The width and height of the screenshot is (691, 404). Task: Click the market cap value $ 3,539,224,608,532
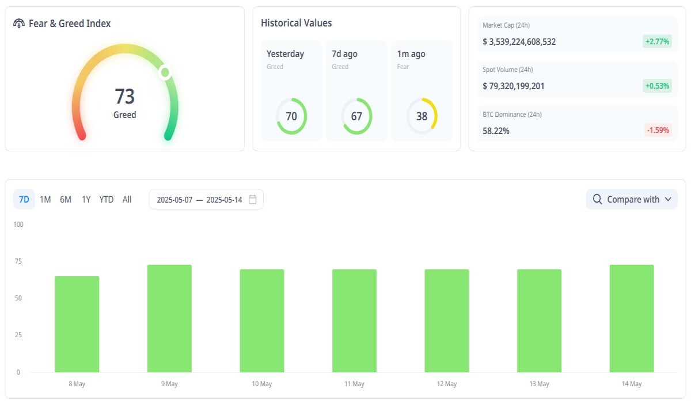click(x=519, y=42)
